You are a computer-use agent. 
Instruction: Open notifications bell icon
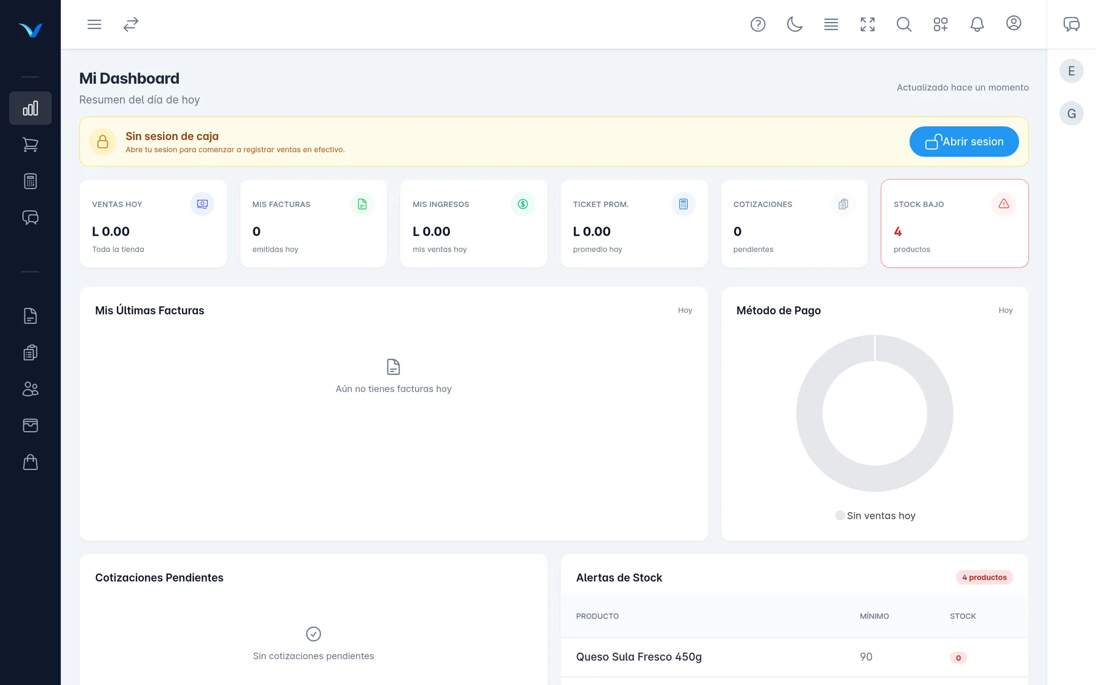coord(977,24)
